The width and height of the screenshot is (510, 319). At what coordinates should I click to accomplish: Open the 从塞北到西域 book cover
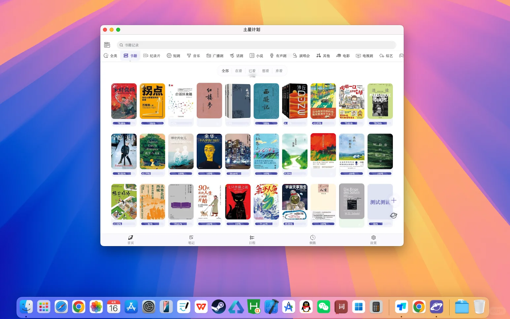pos(153,202)
